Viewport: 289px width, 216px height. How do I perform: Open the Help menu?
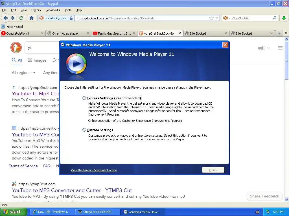(x=78, y=10)
